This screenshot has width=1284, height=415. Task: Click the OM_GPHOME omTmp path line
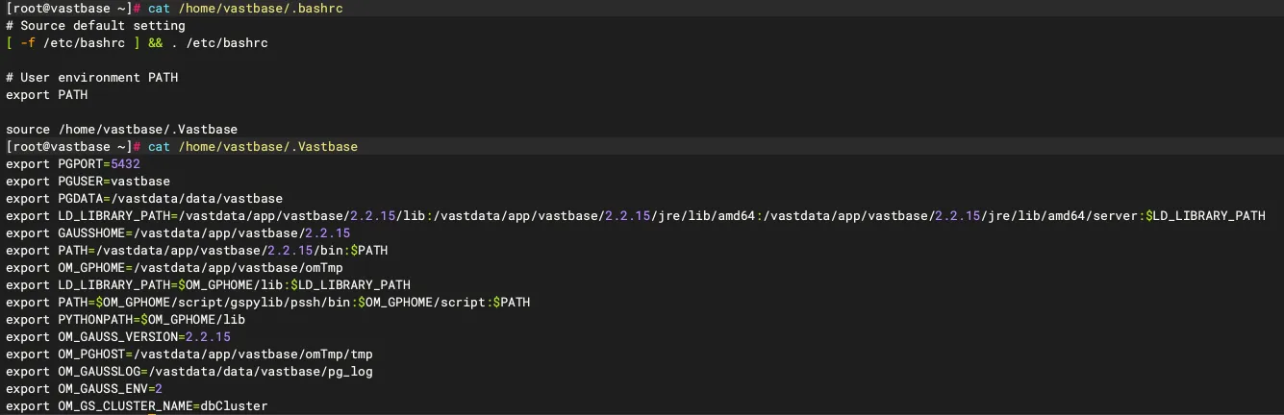point(174,268)
